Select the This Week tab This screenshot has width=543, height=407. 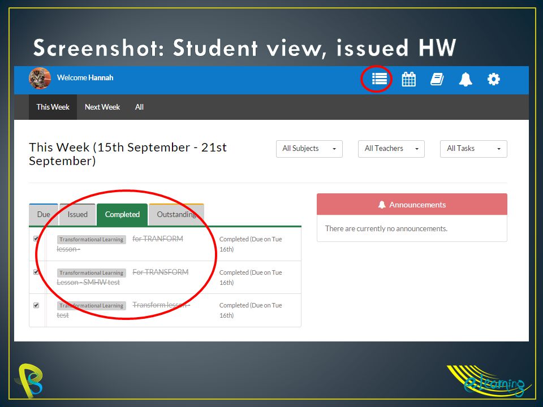[x=53, y=107]
